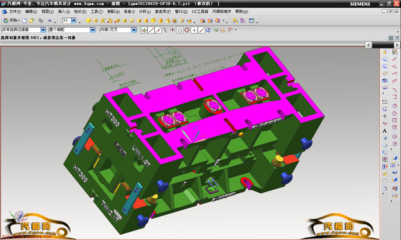Image resolution: width=401 pixels, height=240 pixels.
Task: Click the rectangle tool in right toolbar
Action: click(385, 102)
